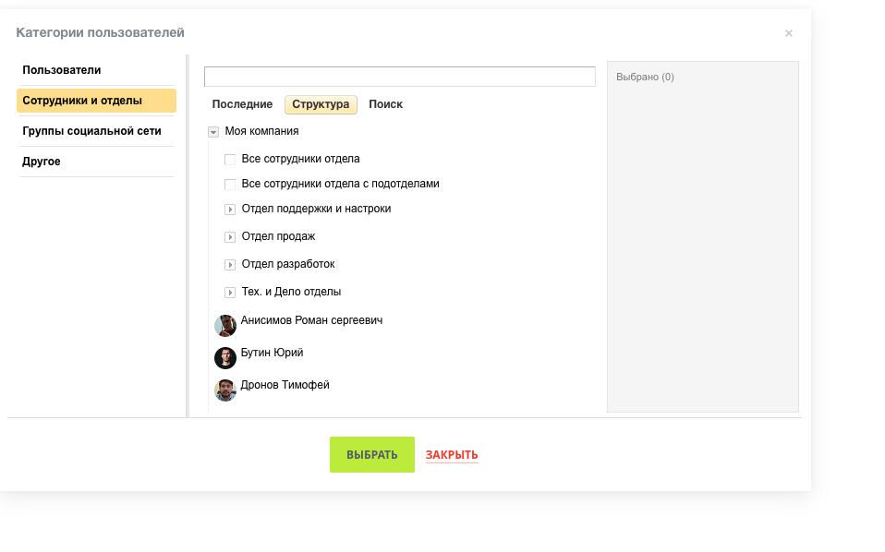
Task: Expand the "Отдел разработок" department
Action: point(231,265)
